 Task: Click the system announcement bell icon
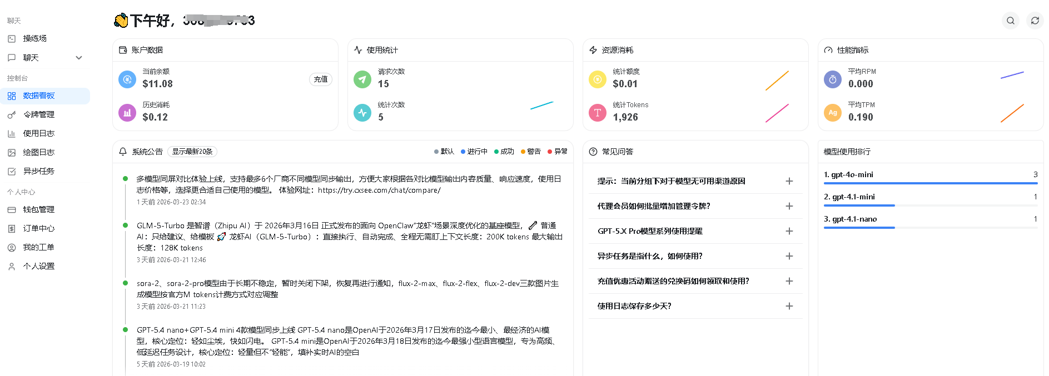[x=123, y=152]
